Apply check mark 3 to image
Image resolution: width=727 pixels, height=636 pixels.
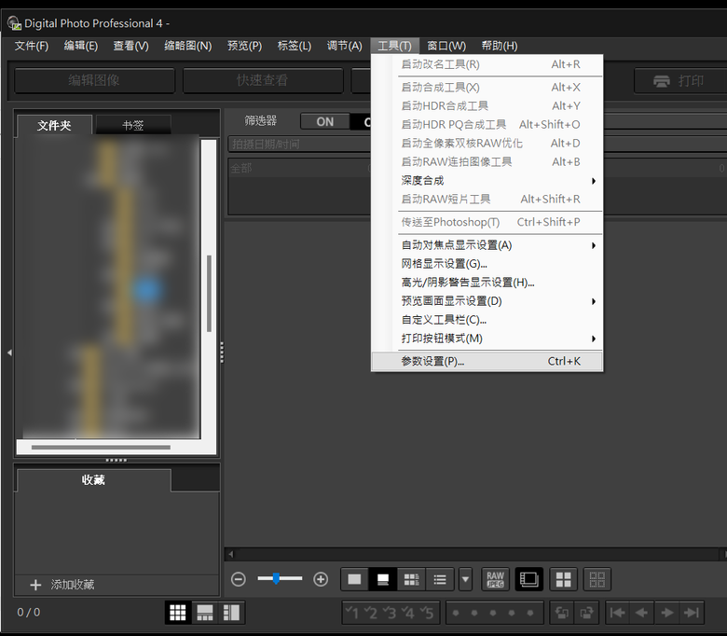[390, 613]
